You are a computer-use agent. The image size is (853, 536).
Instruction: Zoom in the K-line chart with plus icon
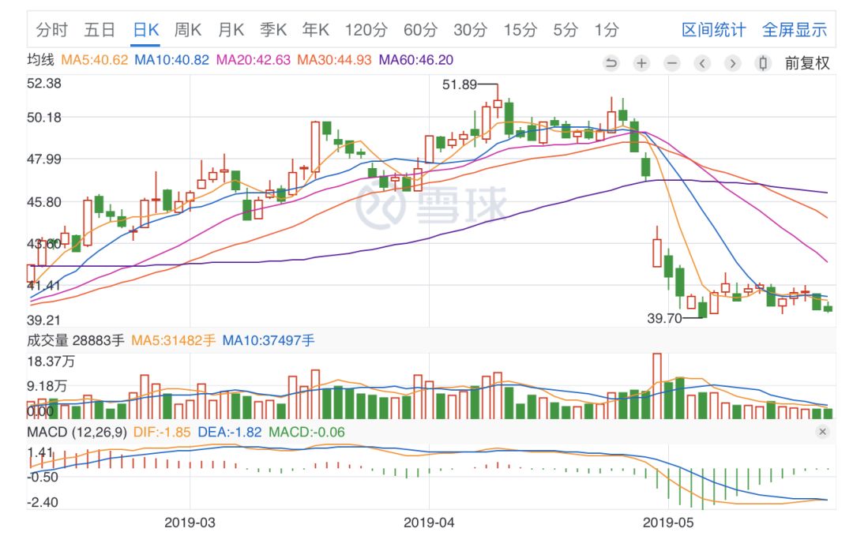(641, 63)
